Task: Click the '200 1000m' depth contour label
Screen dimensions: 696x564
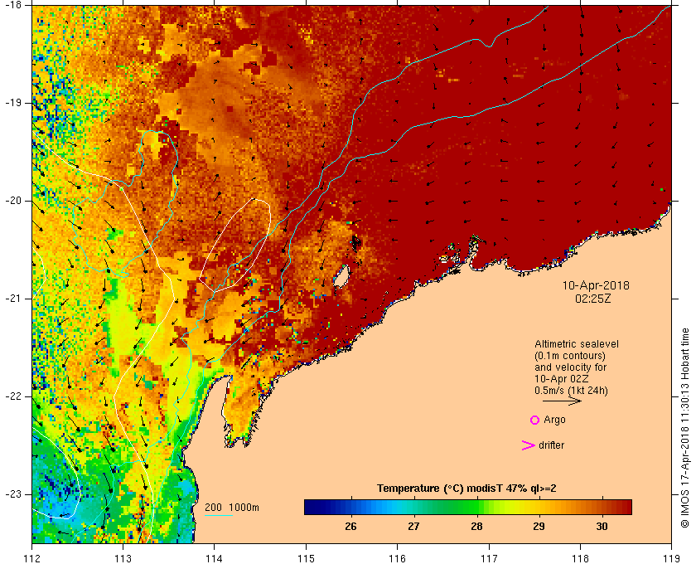Action: click(x=232, y=508)
